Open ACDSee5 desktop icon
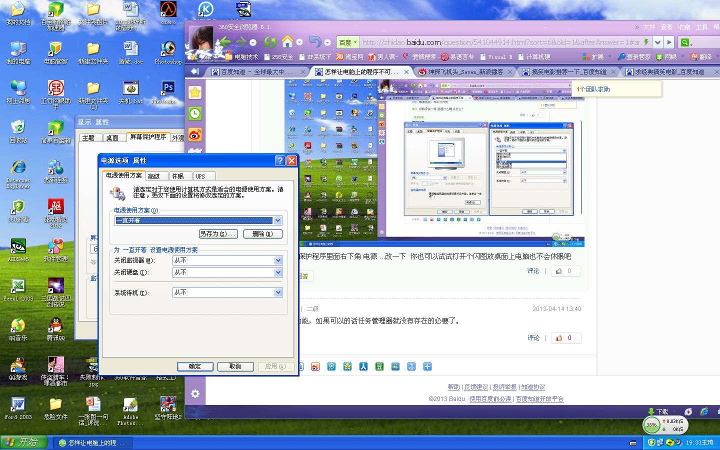This screenshot has height=450, width=720. coord(18,249)
